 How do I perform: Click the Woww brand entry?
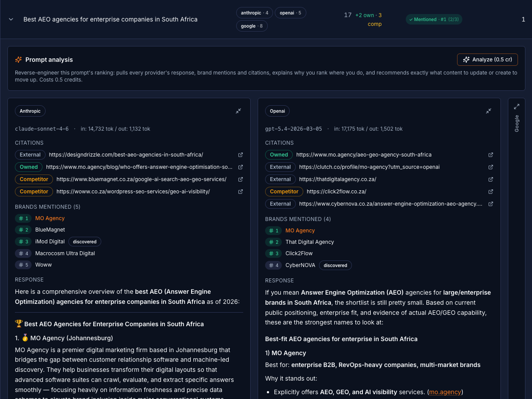click(43, 265)
